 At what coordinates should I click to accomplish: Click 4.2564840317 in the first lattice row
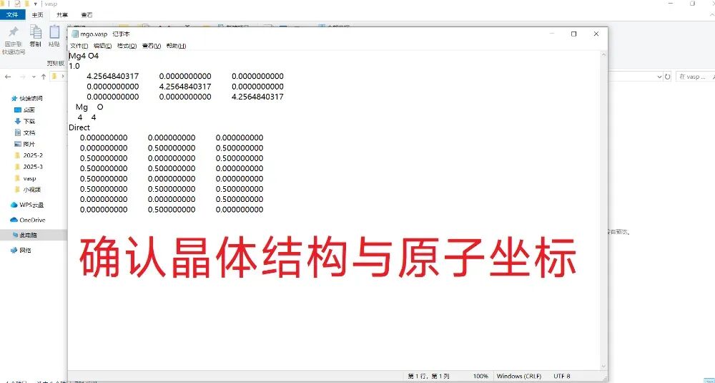[x=113, y=76]
